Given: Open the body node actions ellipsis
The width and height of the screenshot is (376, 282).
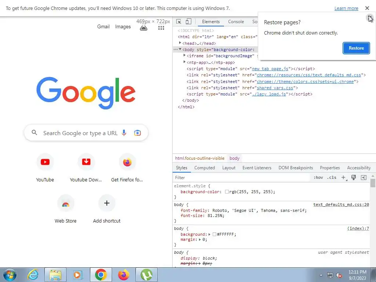Looking at the screenshot, I should tap(176, 50).
